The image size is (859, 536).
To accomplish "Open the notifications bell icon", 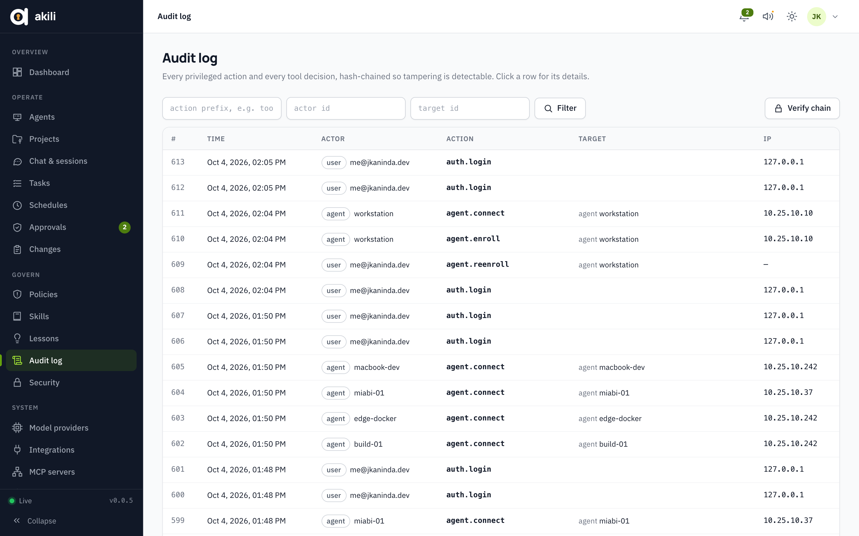I will (x=744, y=16).
